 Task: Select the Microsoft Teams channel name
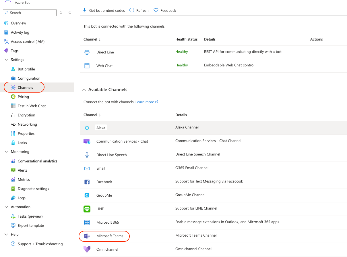click(110, 236)
